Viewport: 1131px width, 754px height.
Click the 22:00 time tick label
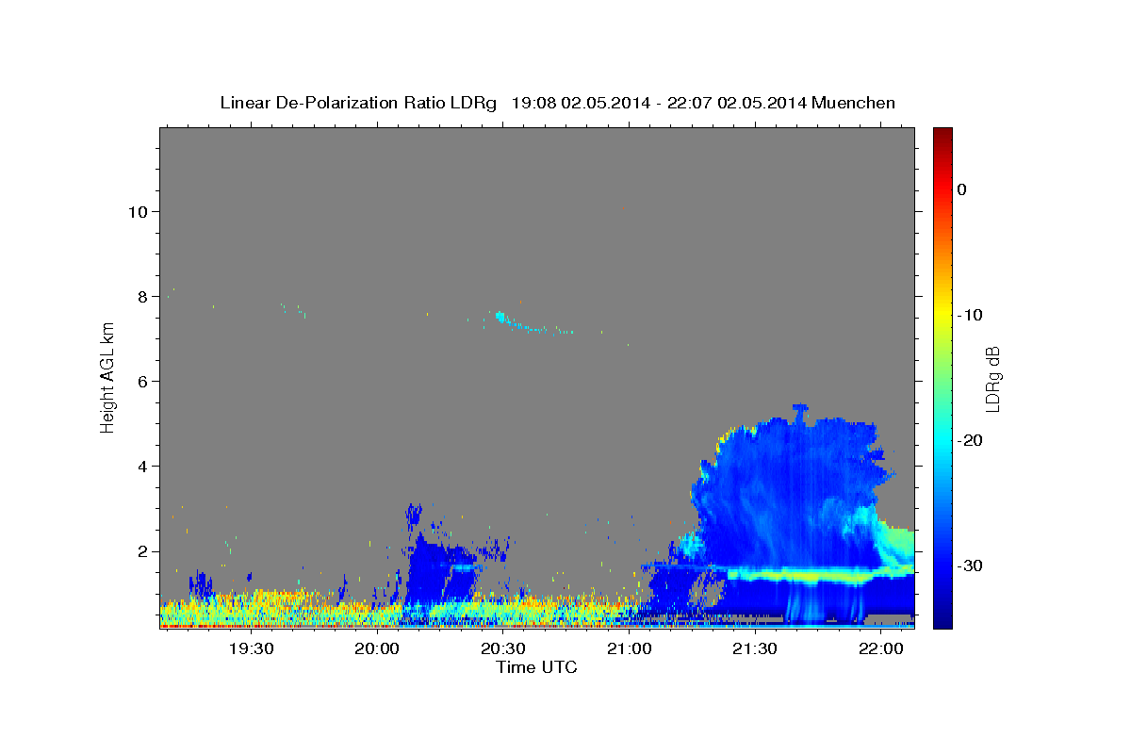pos(880,648)
